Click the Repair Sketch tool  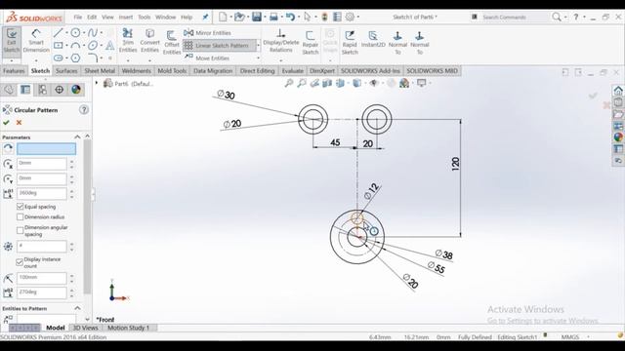(x=311, y=42)
